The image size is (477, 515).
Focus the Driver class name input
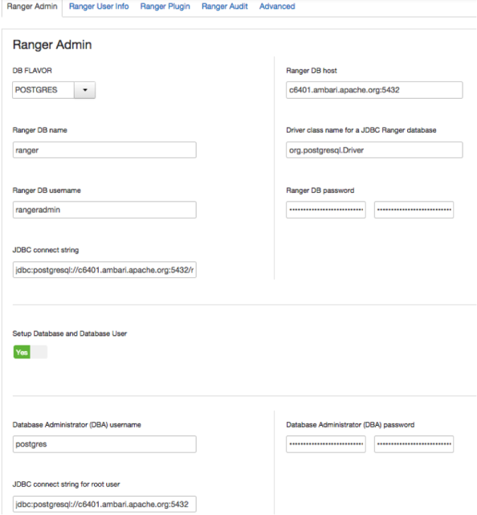pyautogui.click(x=374, y=150)
